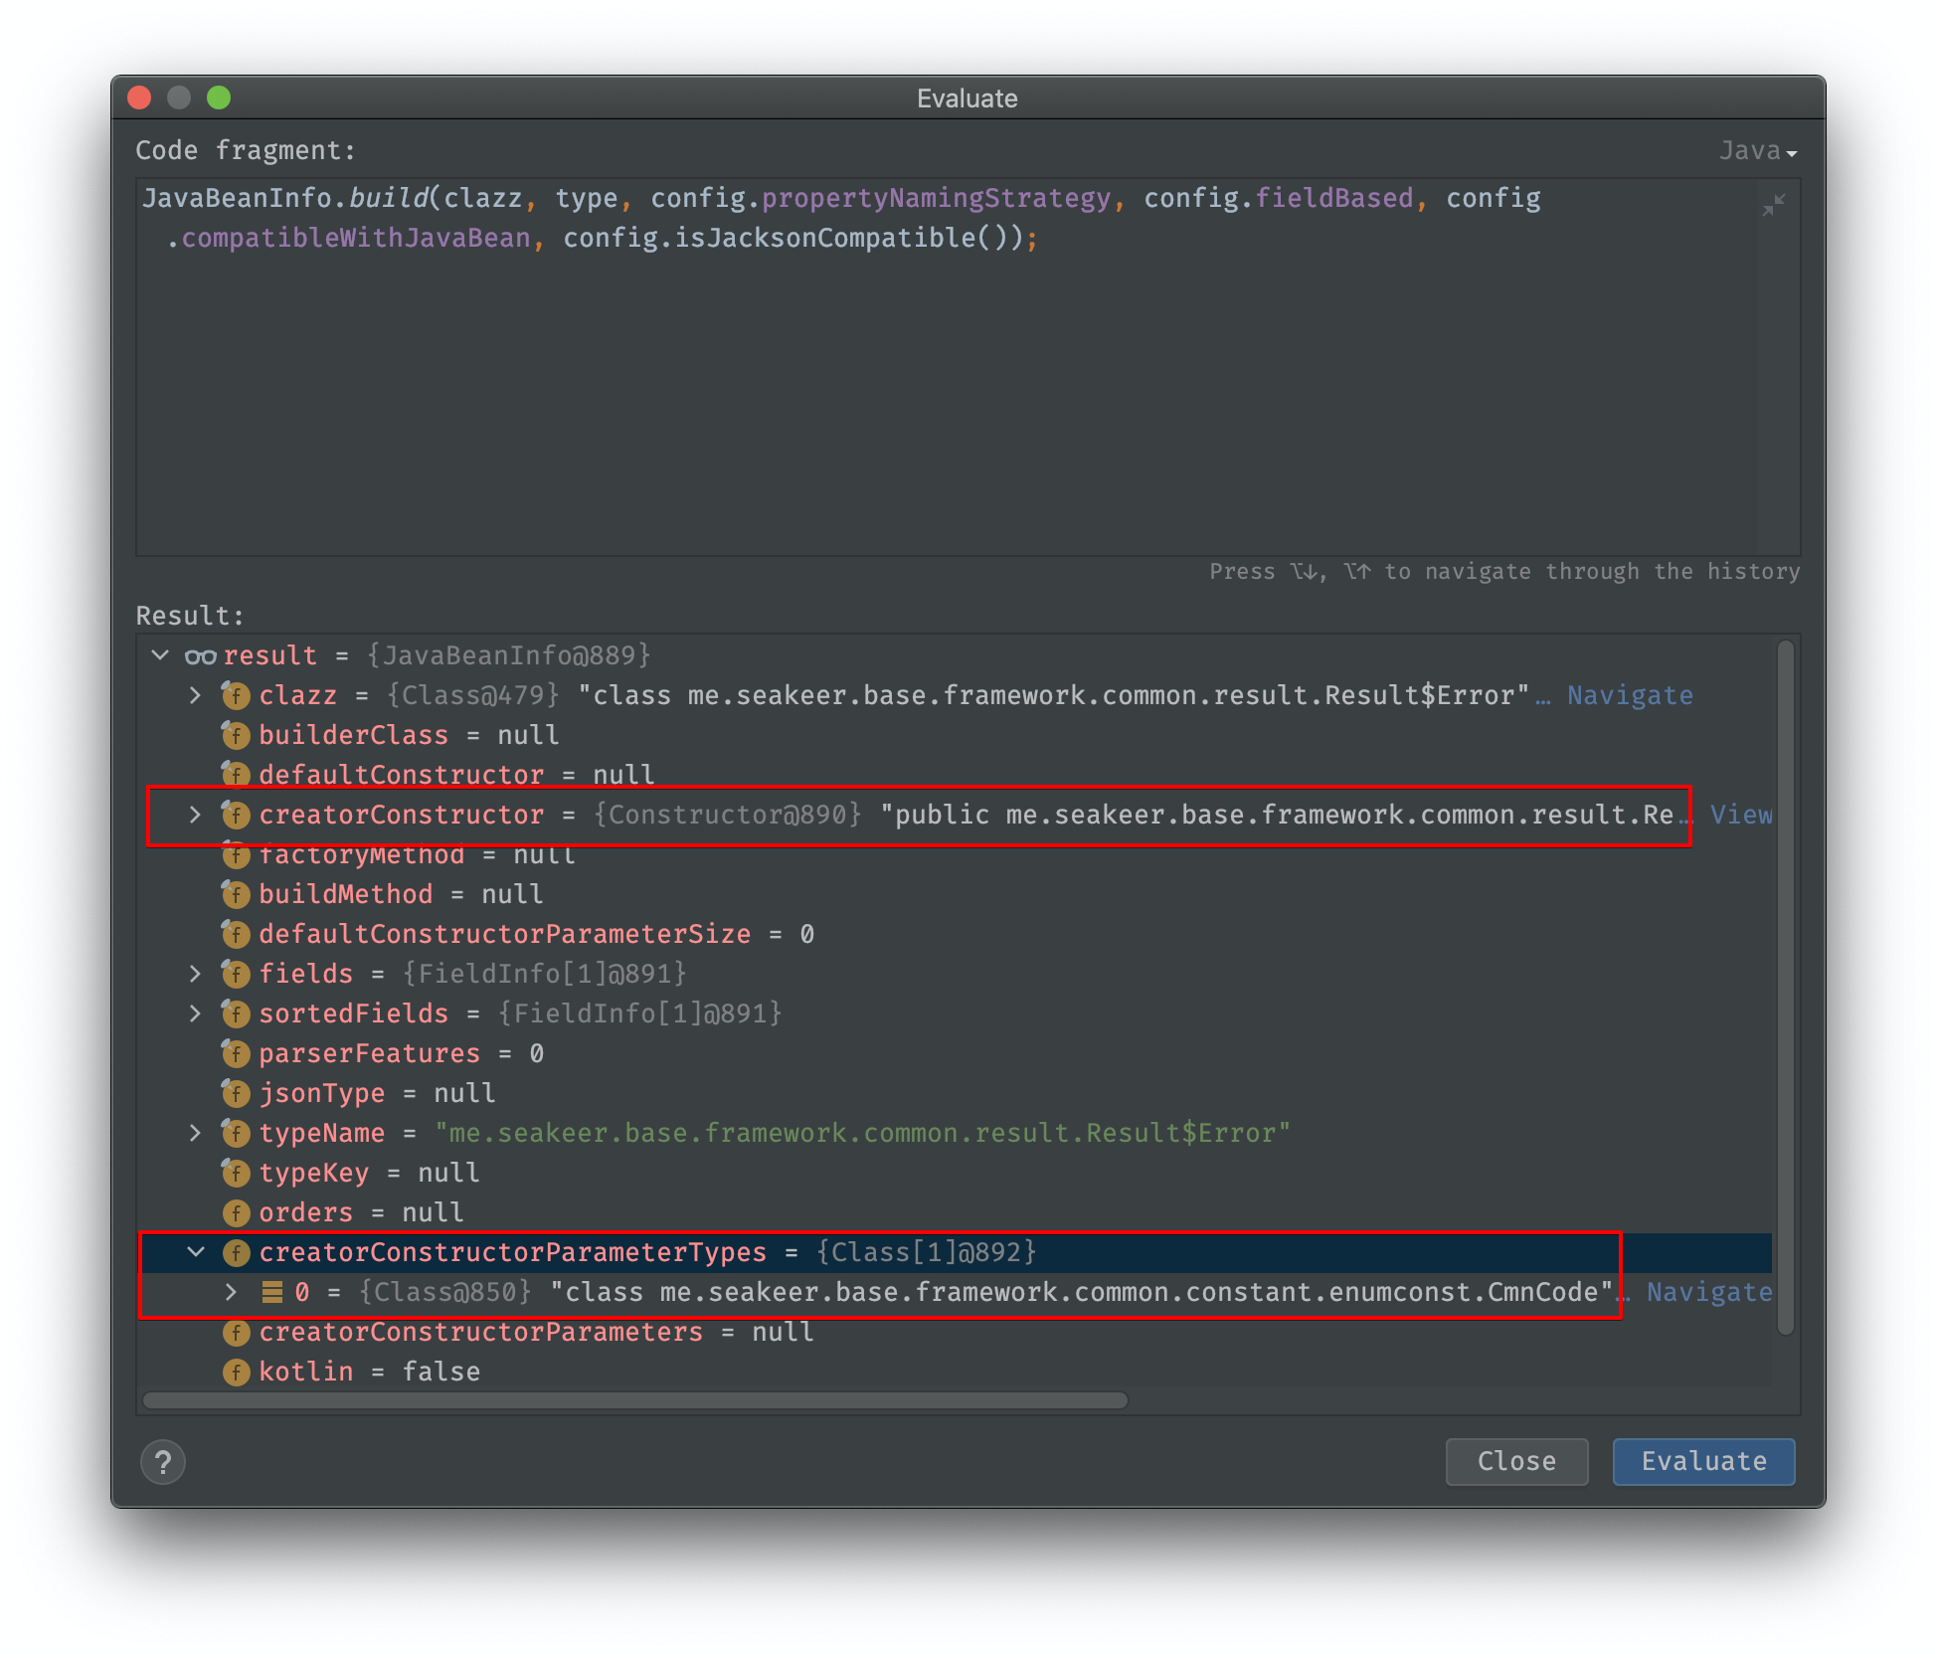Expand the sortedFields array node
The width and height of the screenshot is (1937, 1655).
click(x=196, y=1013)
